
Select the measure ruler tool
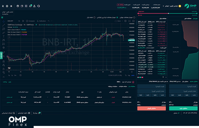[x=4, y=52]
